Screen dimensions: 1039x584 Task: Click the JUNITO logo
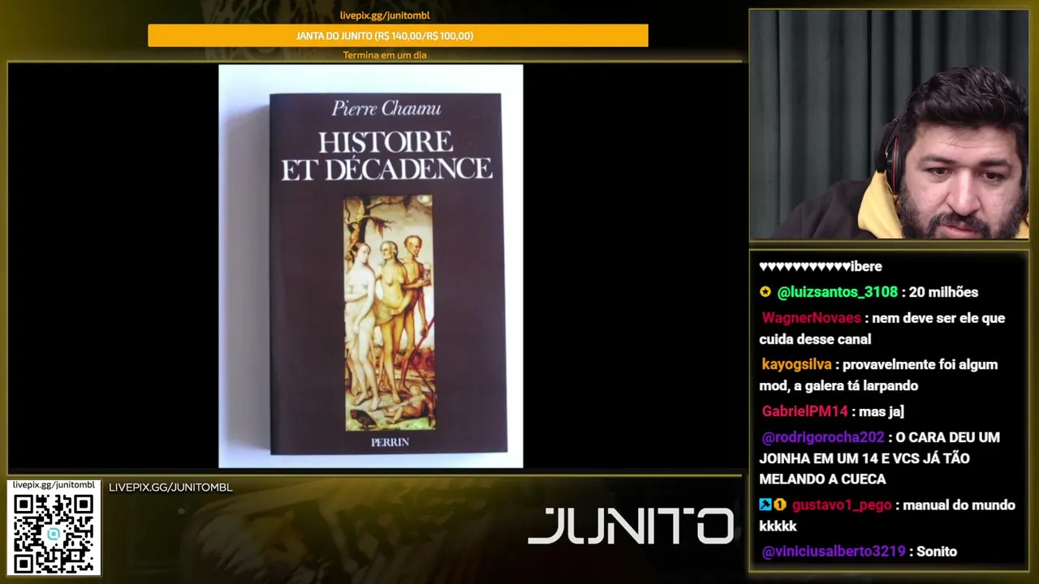coord(631,526)
